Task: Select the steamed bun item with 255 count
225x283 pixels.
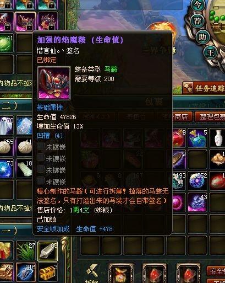Action: [7, 147]
